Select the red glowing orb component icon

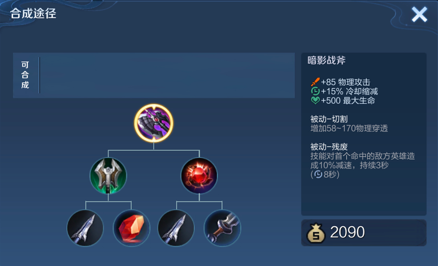tap(199, 175)
